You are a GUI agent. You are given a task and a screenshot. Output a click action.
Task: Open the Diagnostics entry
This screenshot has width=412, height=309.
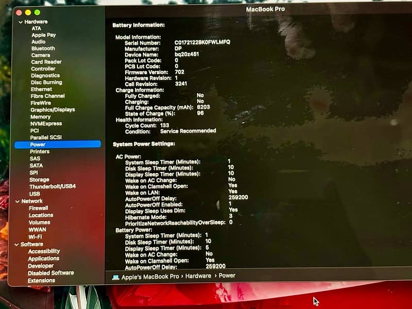click(x=45, y=76)
